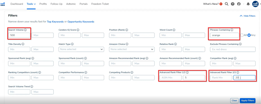Switch to the Profits tab

click(43, 4)
